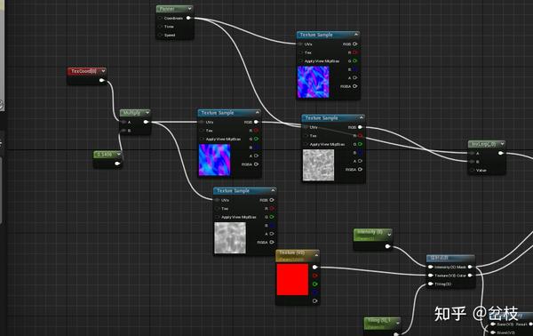Select the Multiply node's B input pin
The width and height of the screenshot is (533, 336).
coord(123,131)
